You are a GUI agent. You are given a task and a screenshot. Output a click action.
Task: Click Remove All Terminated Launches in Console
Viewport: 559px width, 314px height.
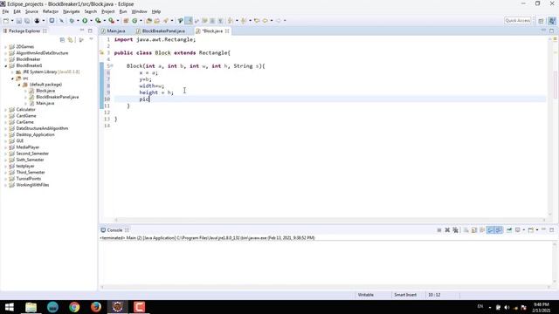[456, 230]
